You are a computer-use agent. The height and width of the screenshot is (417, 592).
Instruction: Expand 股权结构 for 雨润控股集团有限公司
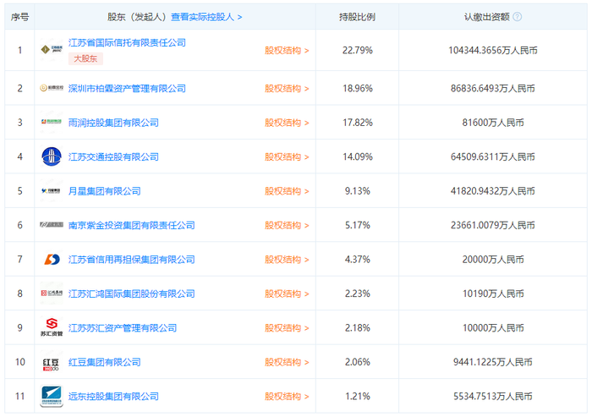287,123
